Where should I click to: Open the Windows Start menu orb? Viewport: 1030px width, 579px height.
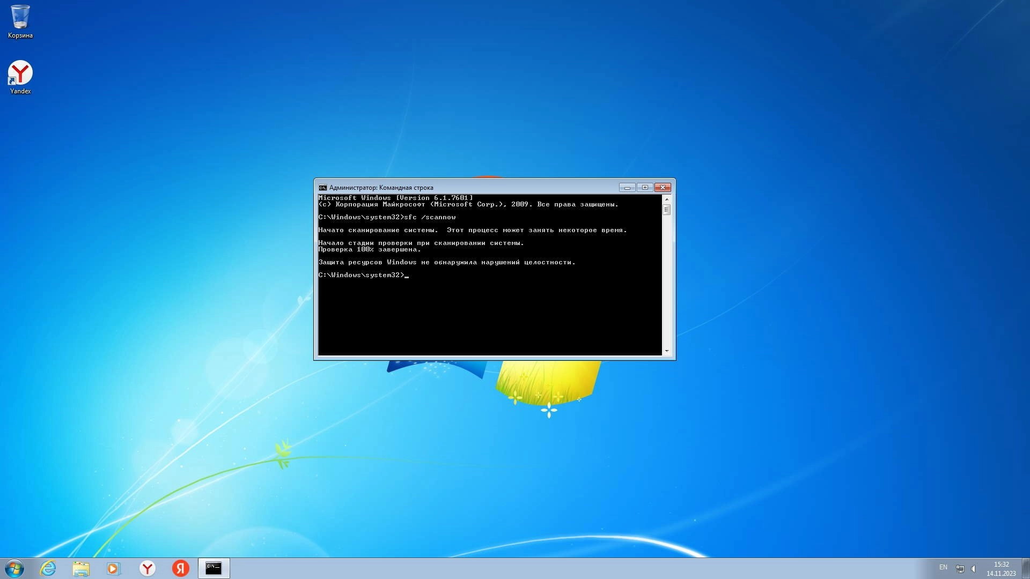coord(14,568)
